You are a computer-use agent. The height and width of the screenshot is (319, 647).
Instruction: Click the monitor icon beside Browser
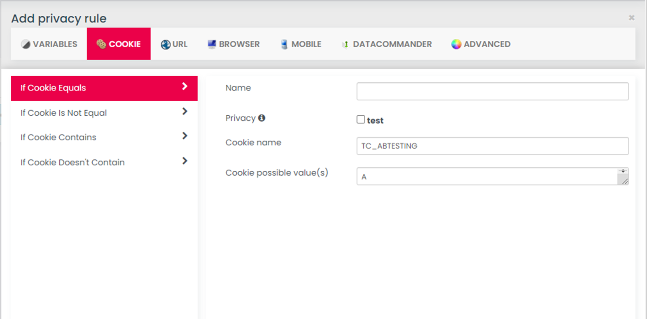pos(212,44)
